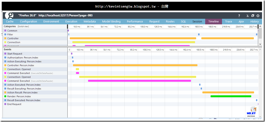Select the active Timeline tab

tap(213, 21)
